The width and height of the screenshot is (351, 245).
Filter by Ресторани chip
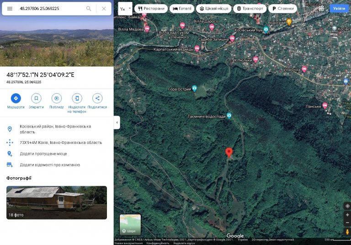click(151, 9)
